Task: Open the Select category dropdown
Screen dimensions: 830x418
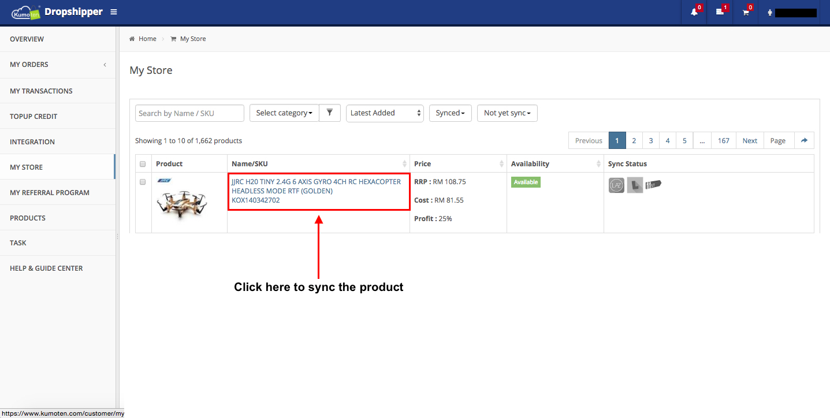Action: click(284, 113)
